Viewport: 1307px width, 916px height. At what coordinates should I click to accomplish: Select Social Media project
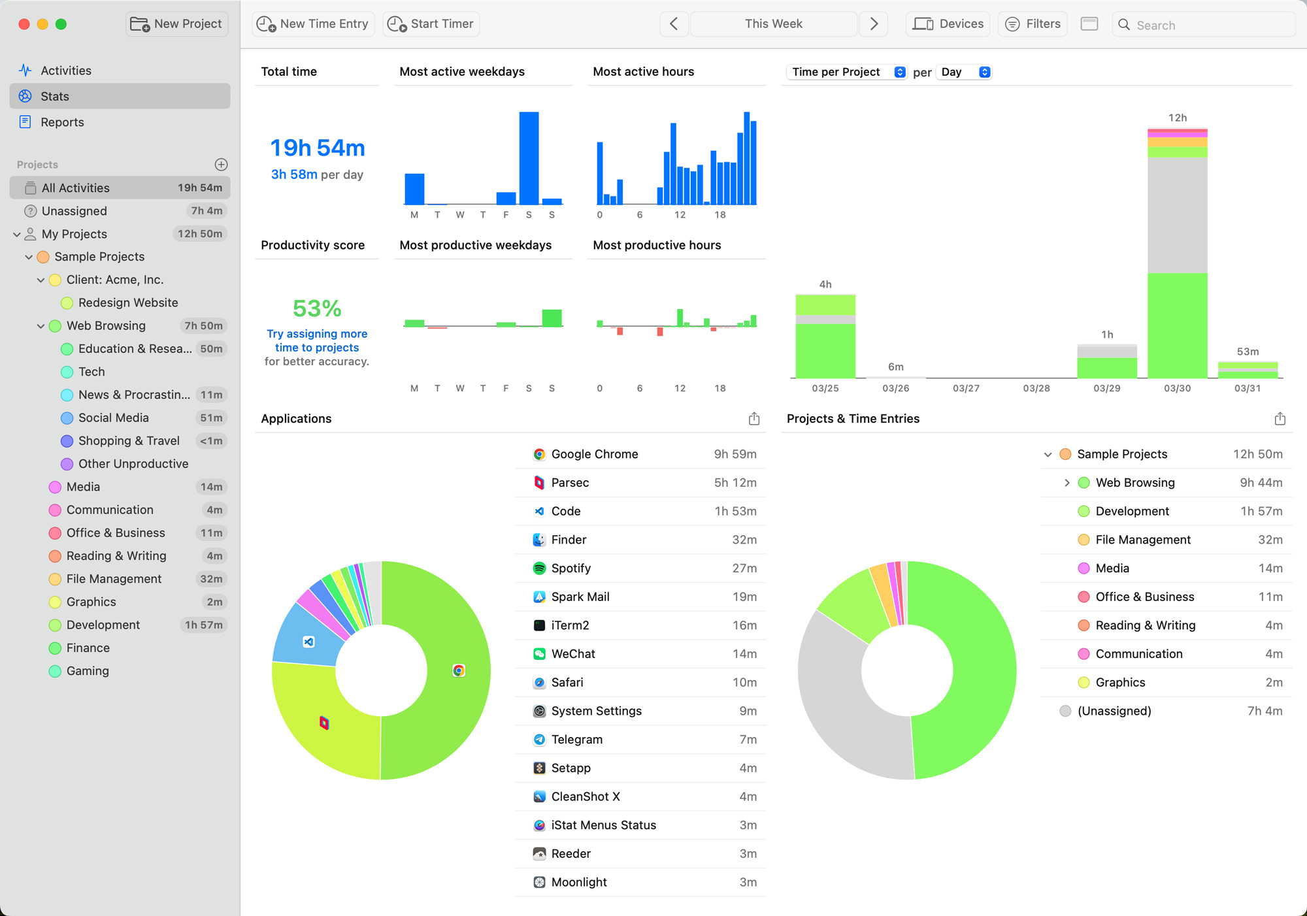[x=120, y=417]
